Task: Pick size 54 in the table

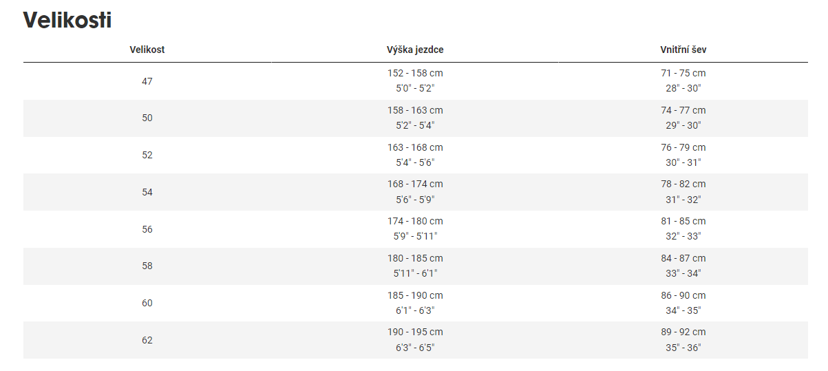Action: (147, 192)
